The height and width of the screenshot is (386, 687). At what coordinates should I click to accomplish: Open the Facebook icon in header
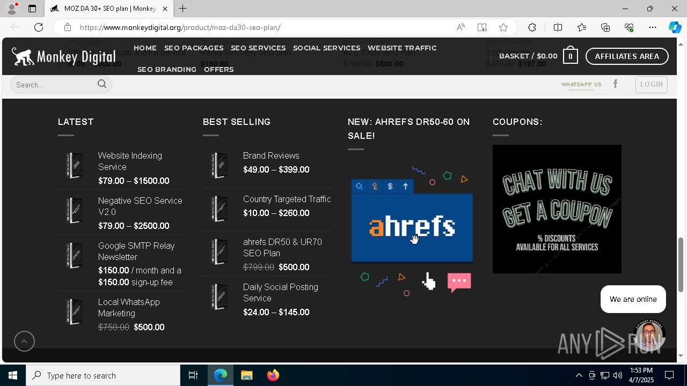(x=616, y=84)
